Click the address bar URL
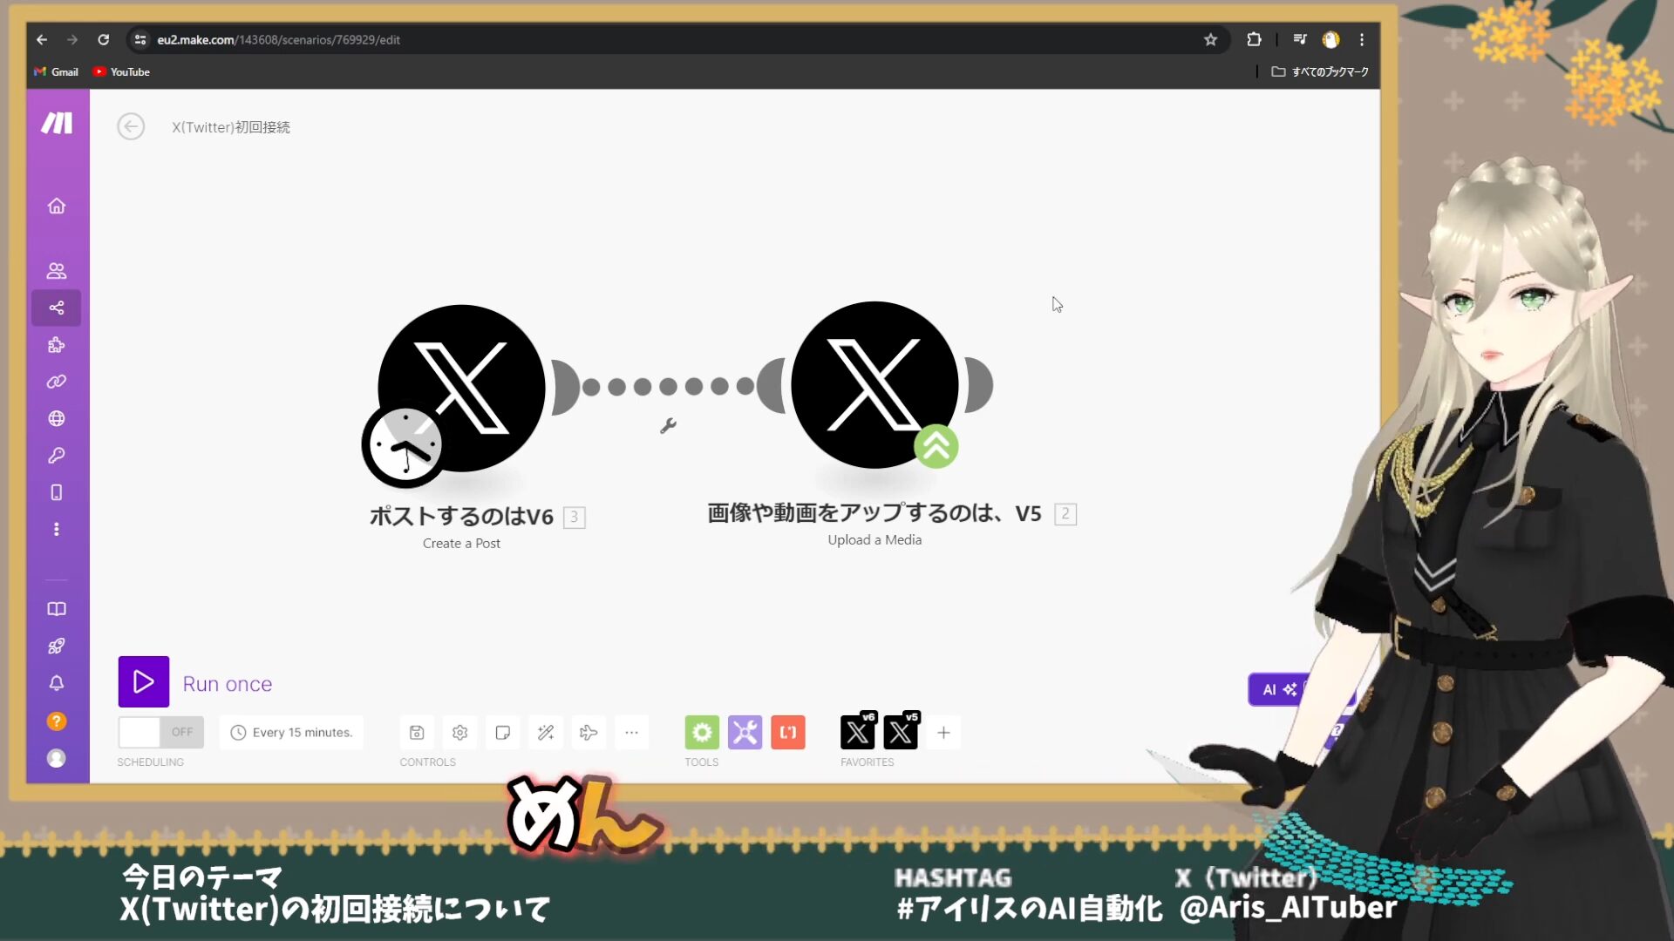This screenshot has width=1674, height=941. [x=278, y=40]
